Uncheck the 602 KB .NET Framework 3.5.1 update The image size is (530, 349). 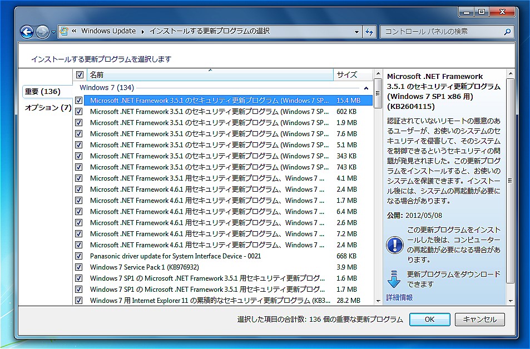click(x=79, y=112)
